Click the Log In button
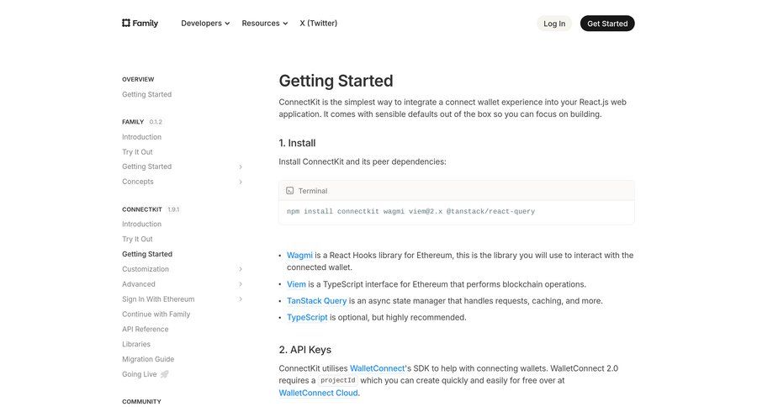The image size is (757, 407). coord(554,24)
